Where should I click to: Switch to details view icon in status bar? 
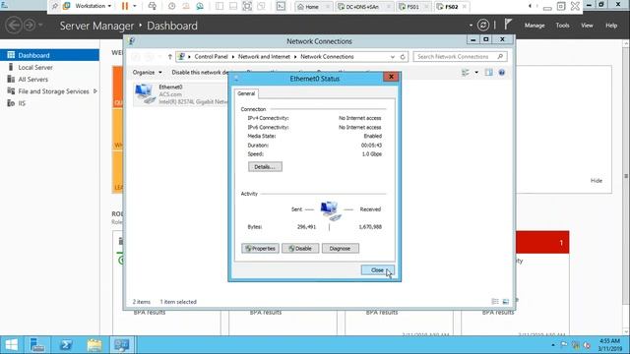click(x=495, y=302)
